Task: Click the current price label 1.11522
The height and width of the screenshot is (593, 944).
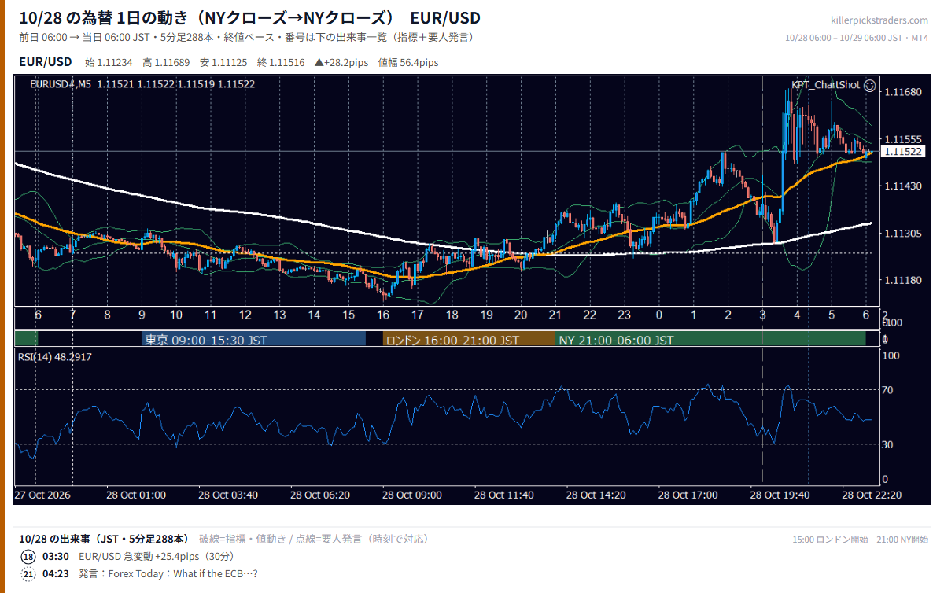Action: (903, 151)
